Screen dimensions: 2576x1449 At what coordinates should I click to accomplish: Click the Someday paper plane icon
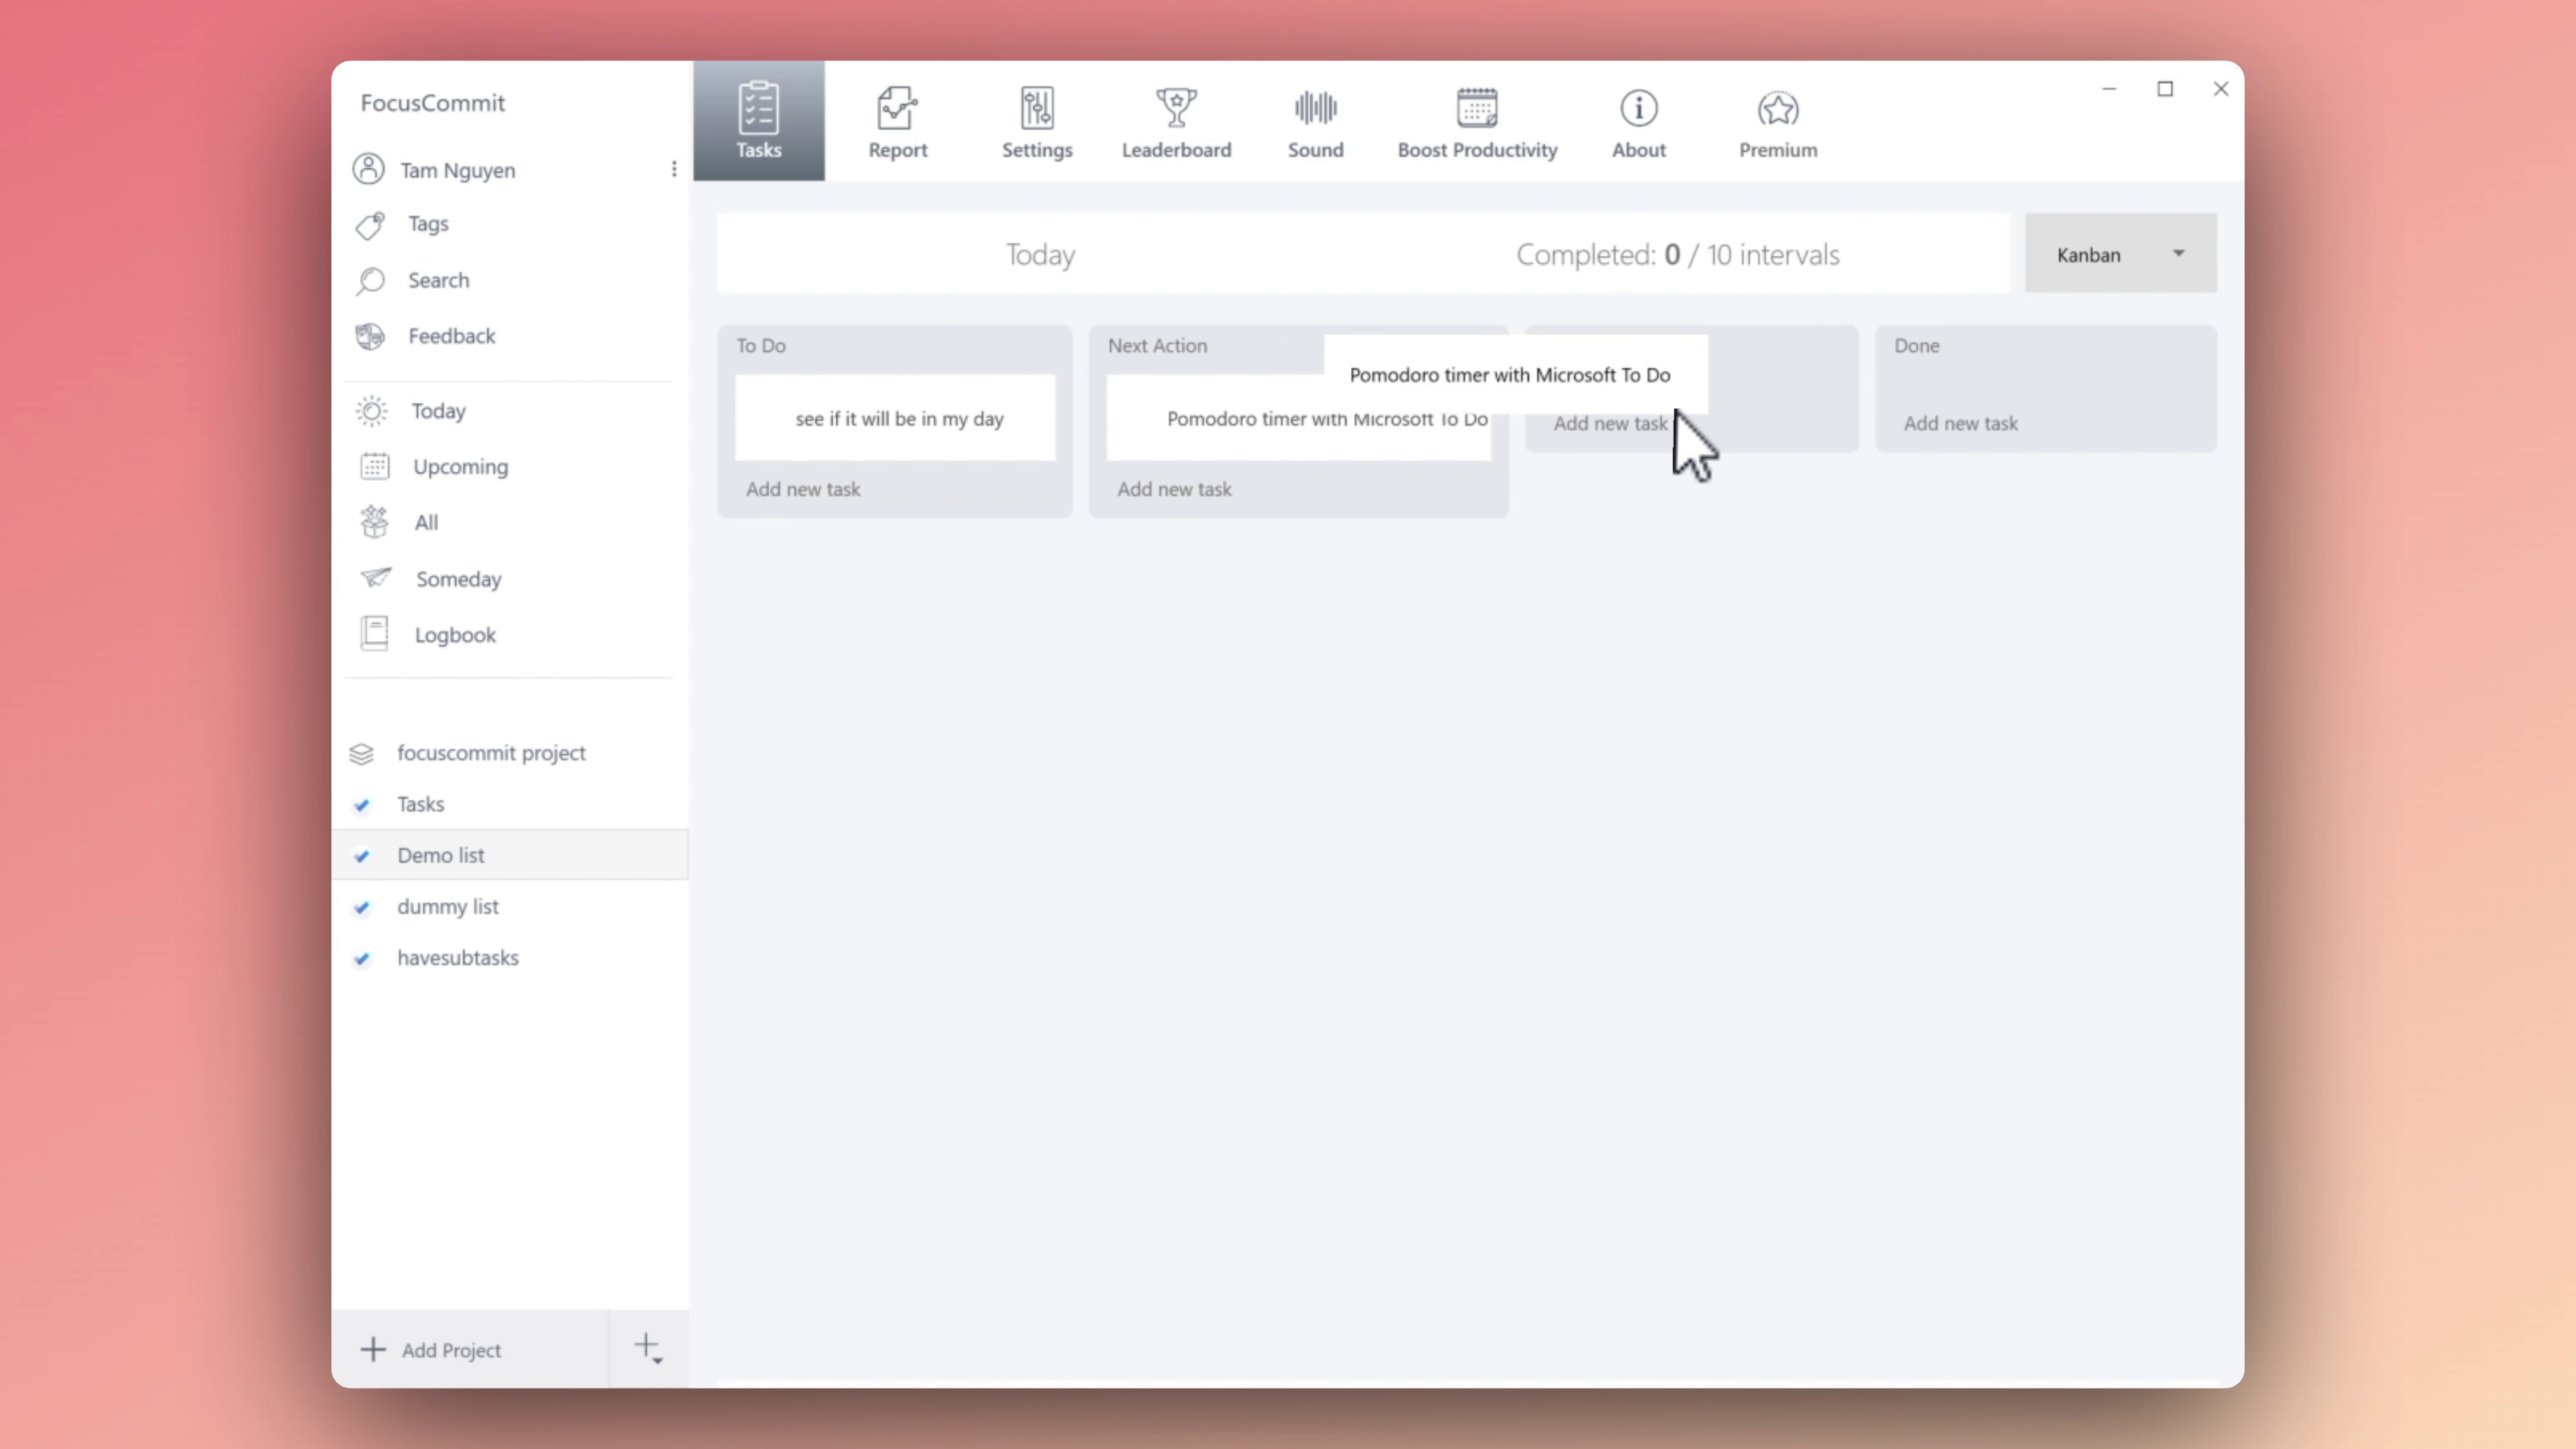(x=376, y=578)
